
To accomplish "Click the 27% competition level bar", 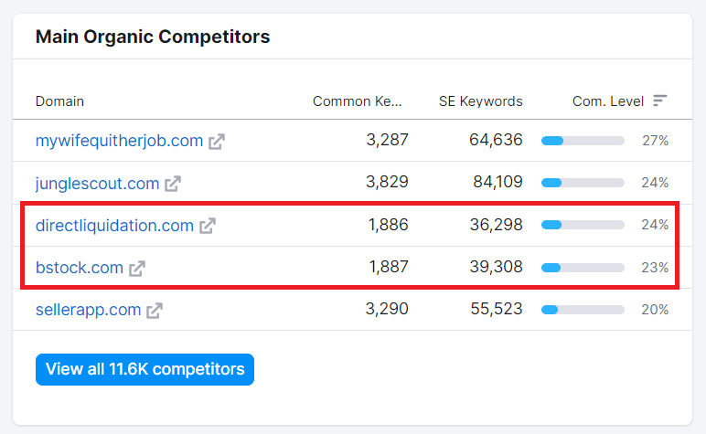I will click(583, 141).
